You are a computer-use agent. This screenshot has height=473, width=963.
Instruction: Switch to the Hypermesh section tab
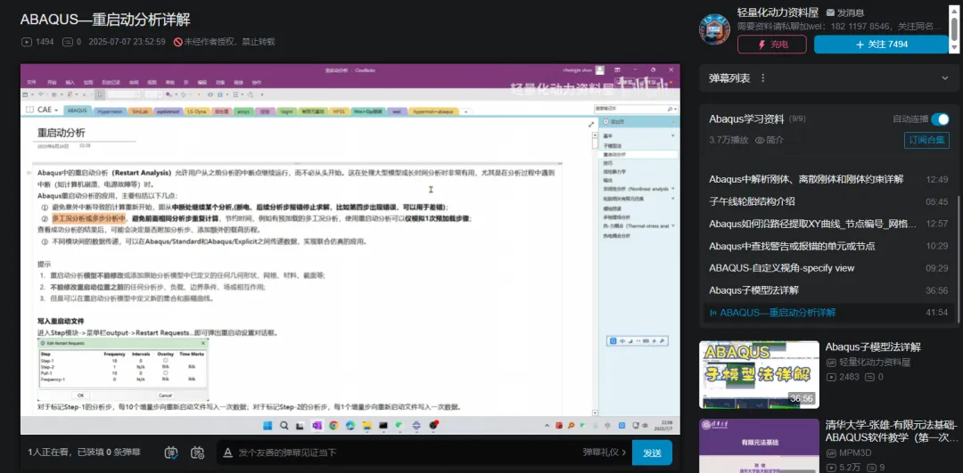click(x=110, y=111)
